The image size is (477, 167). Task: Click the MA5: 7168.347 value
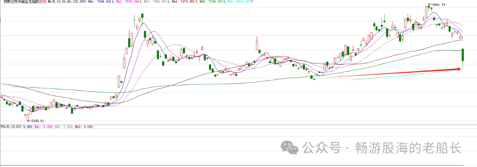pyautogui.click(x=211, y=2)
